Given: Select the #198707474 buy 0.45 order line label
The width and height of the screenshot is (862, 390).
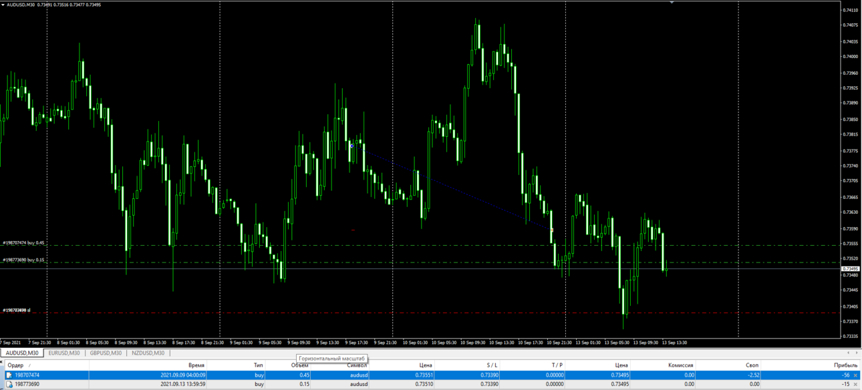Looking at the screenshot, I should (23, 243).
